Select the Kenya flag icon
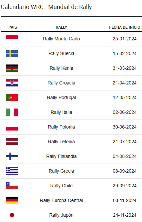 (x=12, y=68)
